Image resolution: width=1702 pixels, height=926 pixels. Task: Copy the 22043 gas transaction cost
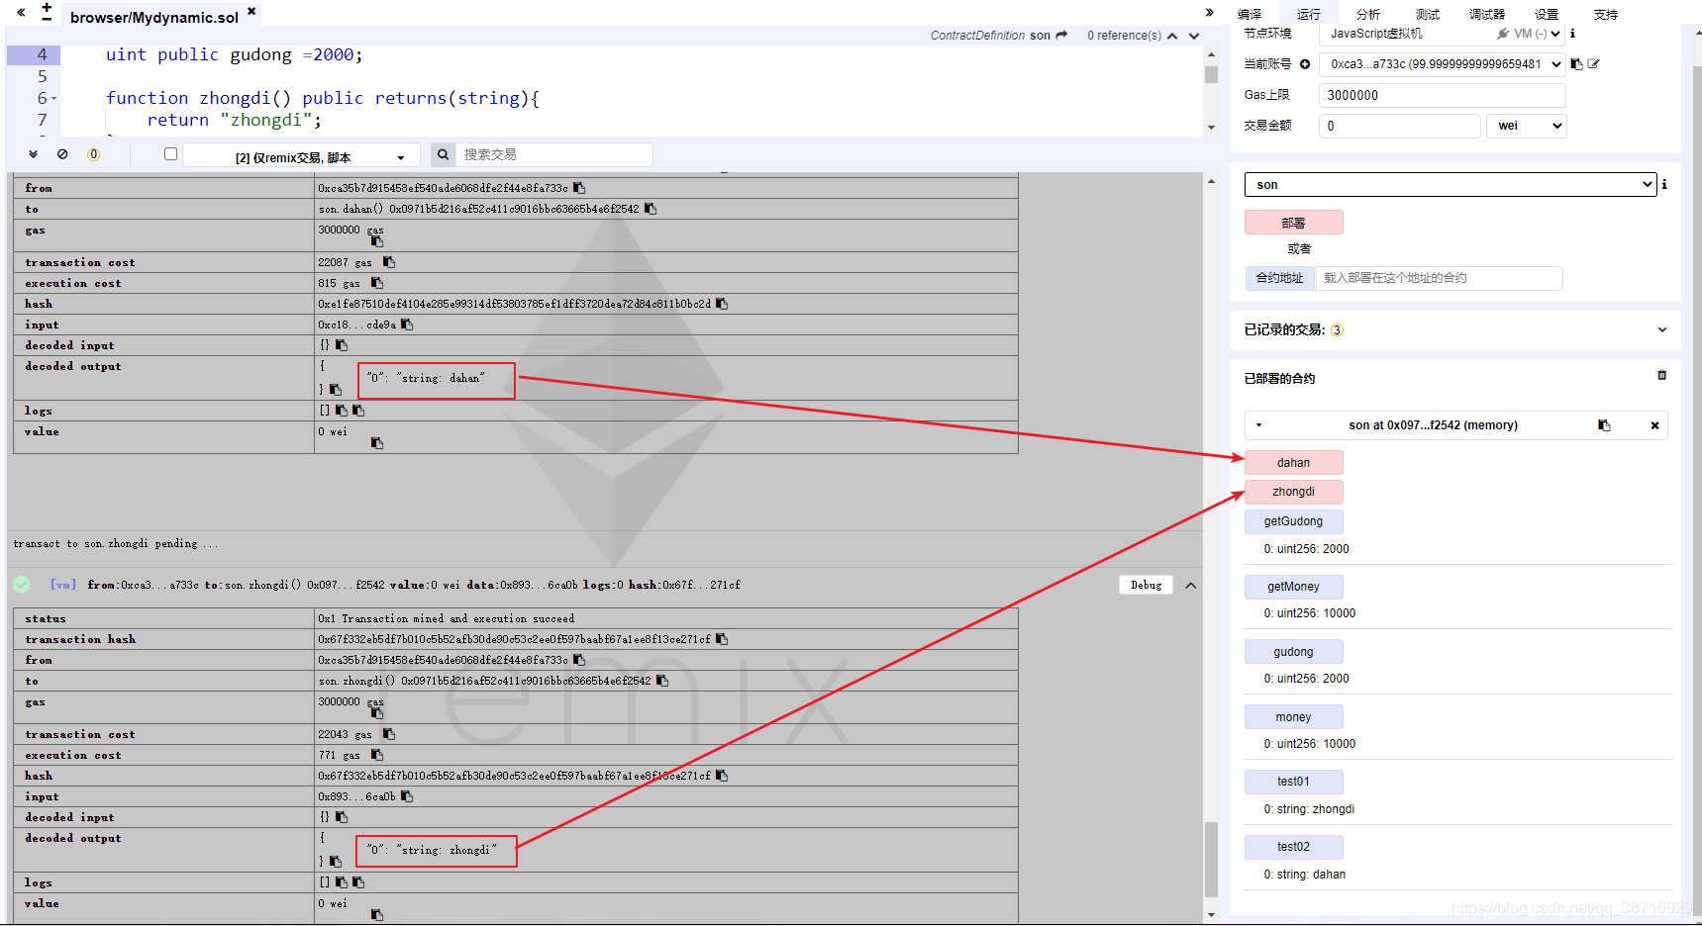(x=389, y=734)
